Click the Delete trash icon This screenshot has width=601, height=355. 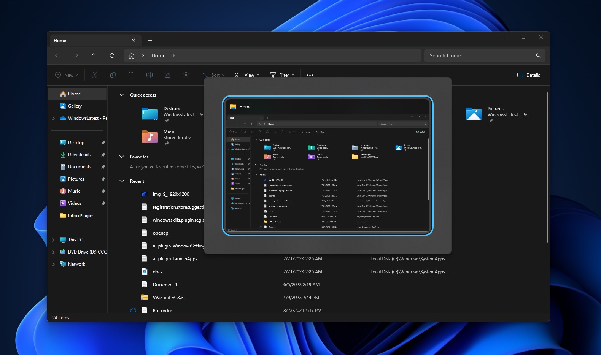(x=186, y=75)
